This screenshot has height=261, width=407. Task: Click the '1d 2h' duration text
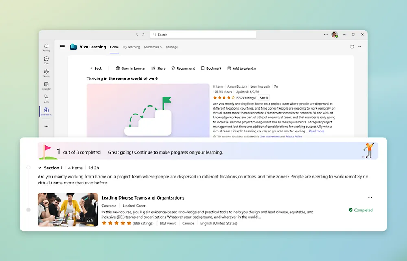[94, 168]
